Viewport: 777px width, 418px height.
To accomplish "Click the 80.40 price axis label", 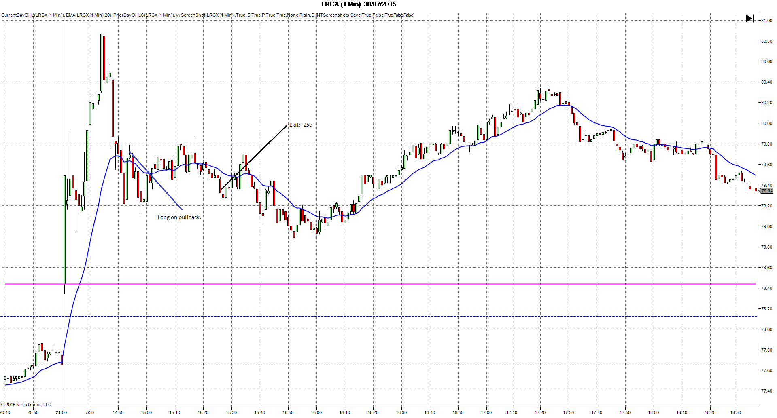I will tap(766, 82).
